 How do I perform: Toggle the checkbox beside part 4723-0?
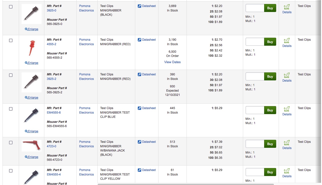pyautogui.click(x=11, y=143)
